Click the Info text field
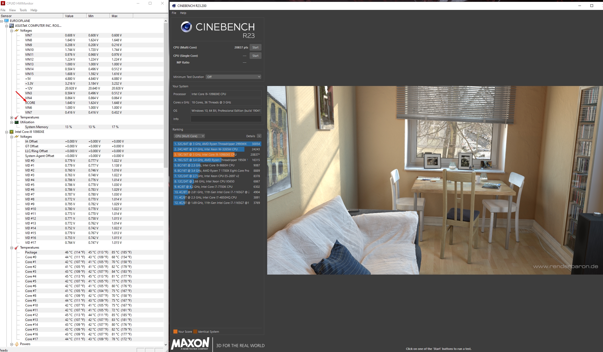Viewport: 603px width, 352px height. click(x=226, y=119)
